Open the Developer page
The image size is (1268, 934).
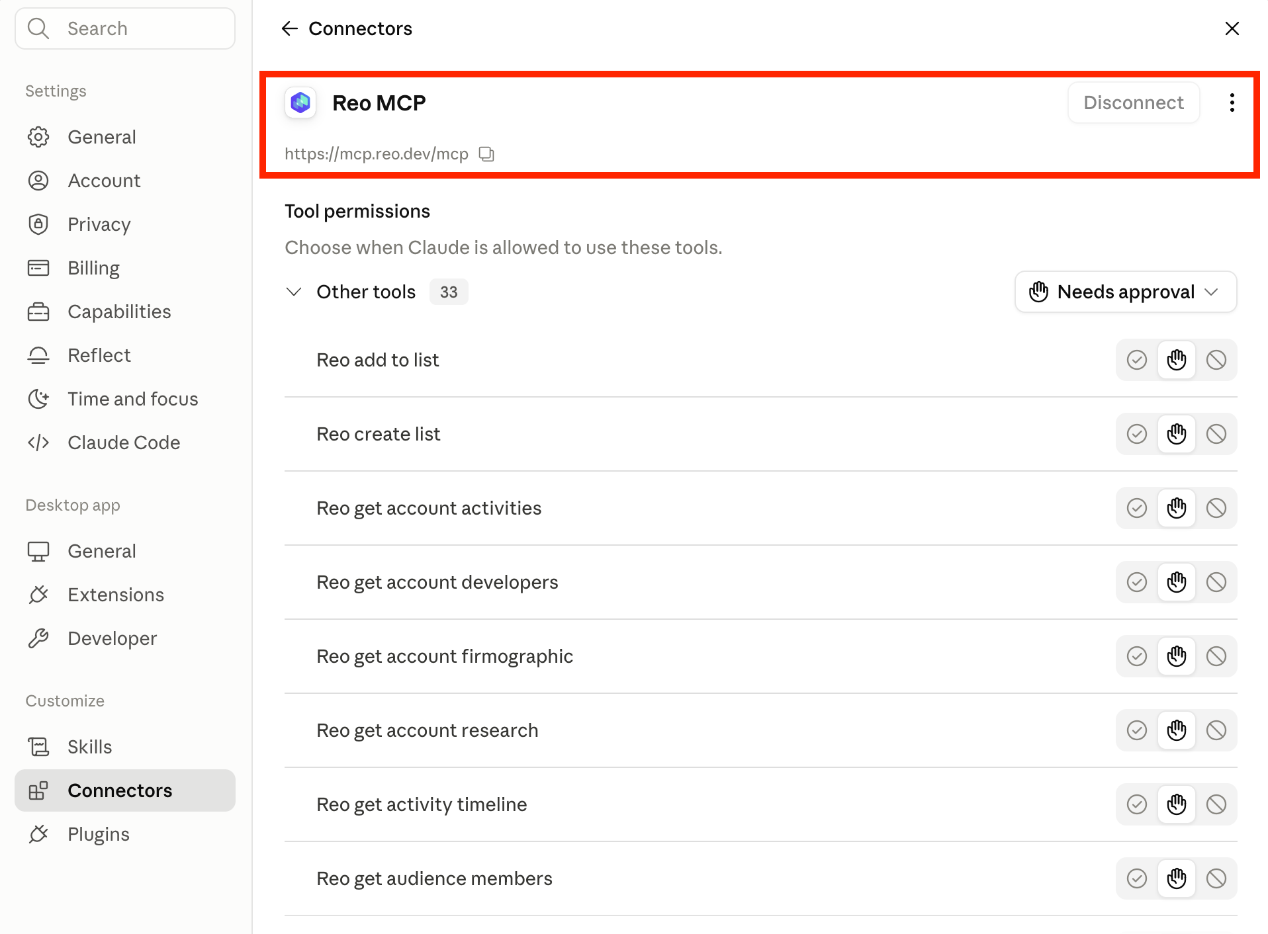125,638
